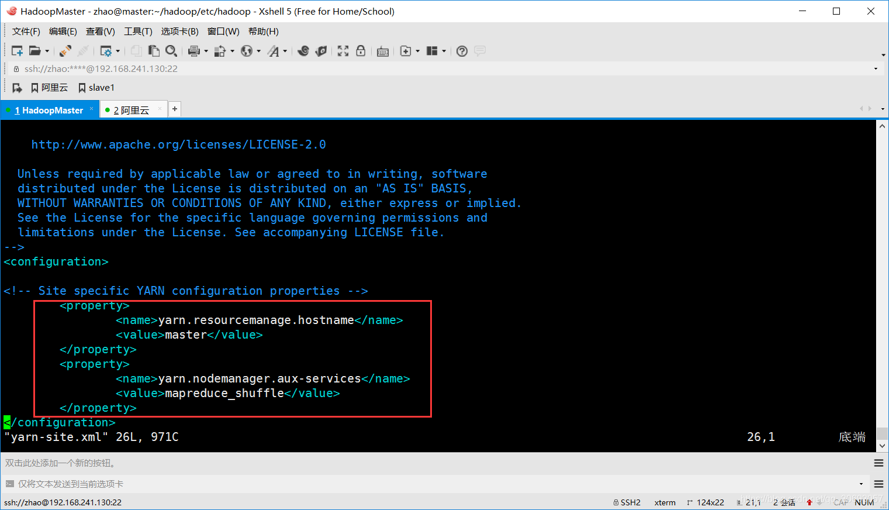Screen dimensions: 889x510
Task: Open the quick button bar hamburger menu
Action: click(x=878, y=463)
